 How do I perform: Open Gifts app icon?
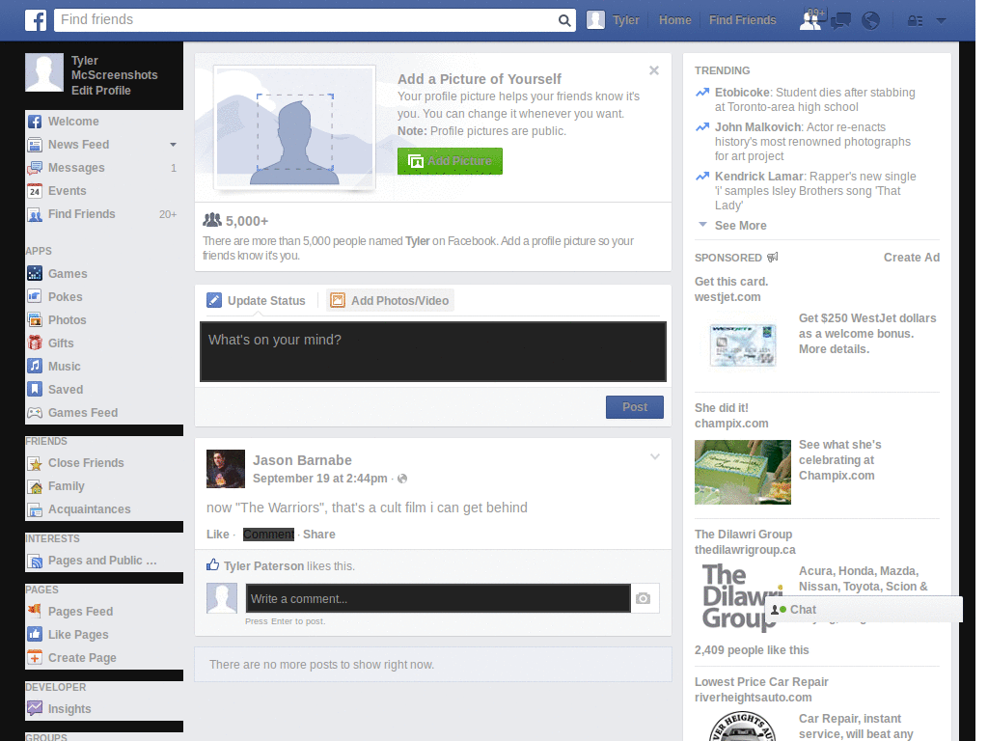tap(35, 343)
